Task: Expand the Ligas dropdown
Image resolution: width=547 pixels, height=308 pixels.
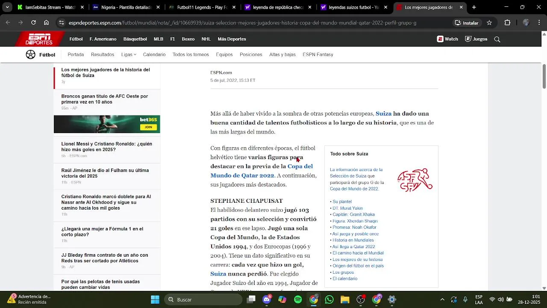Action: click(129, 54)
